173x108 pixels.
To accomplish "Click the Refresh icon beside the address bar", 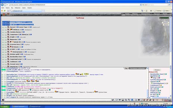I will click(x=143, y=5).
